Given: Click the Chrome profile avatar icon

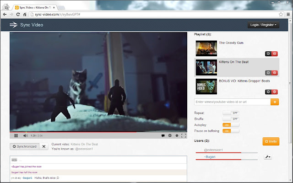Looking at the screenshot, I should 6,7.
